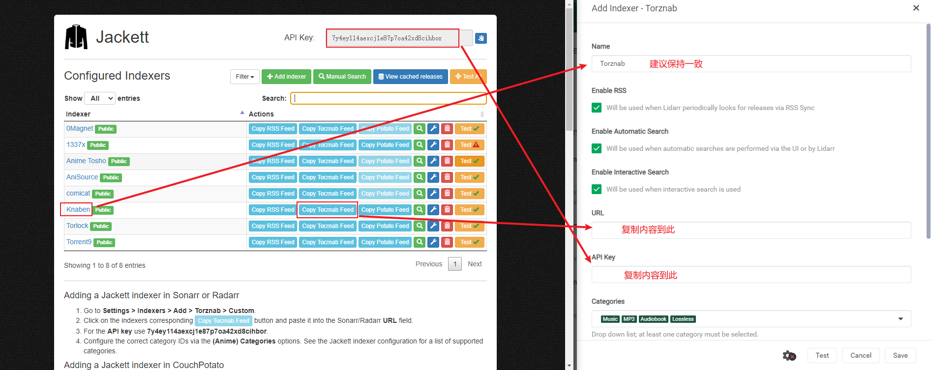Image resolution: width=931 pixels, height=370 pixels.
Task: Toggle advanced settings gear in Add Indexer dialog
Action: [x=789, y=356]
